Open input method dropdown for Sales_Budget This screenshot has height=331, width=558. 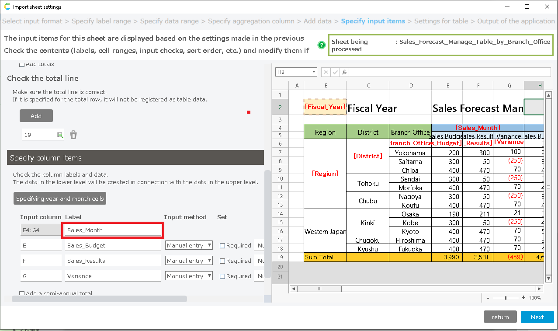tap(189, 245)
